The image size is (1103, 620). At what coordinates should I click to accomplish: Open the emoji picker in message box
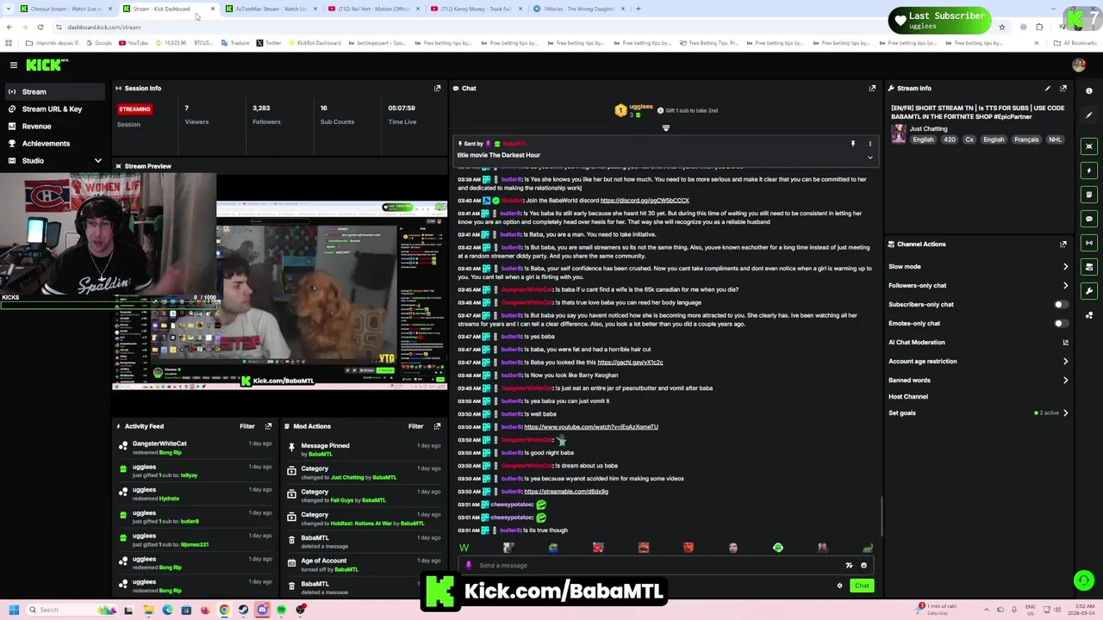click(x=863, y=566)
